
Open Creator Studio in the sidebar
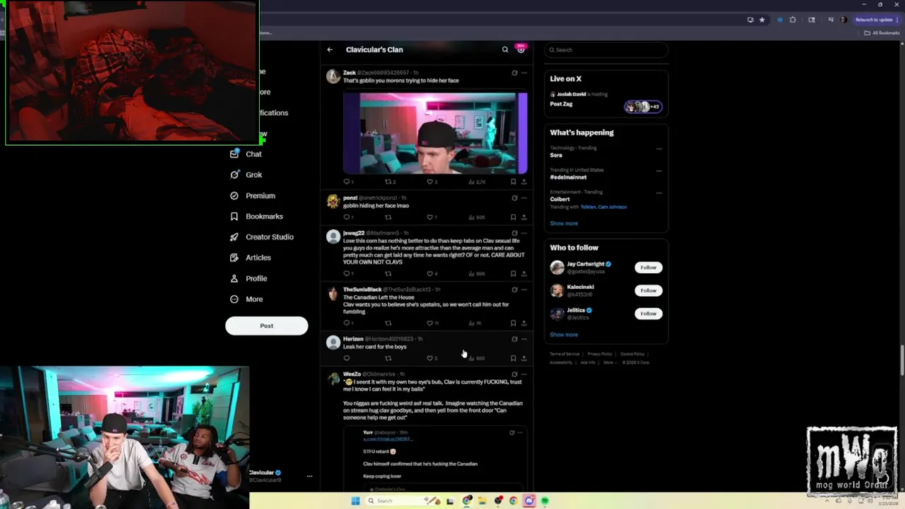click(x=261, y=237)
